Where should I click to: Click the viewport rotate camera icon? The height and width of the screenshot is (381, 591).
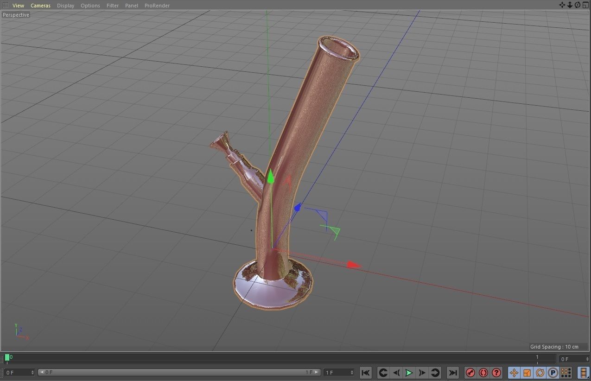(x=577, y=5)
